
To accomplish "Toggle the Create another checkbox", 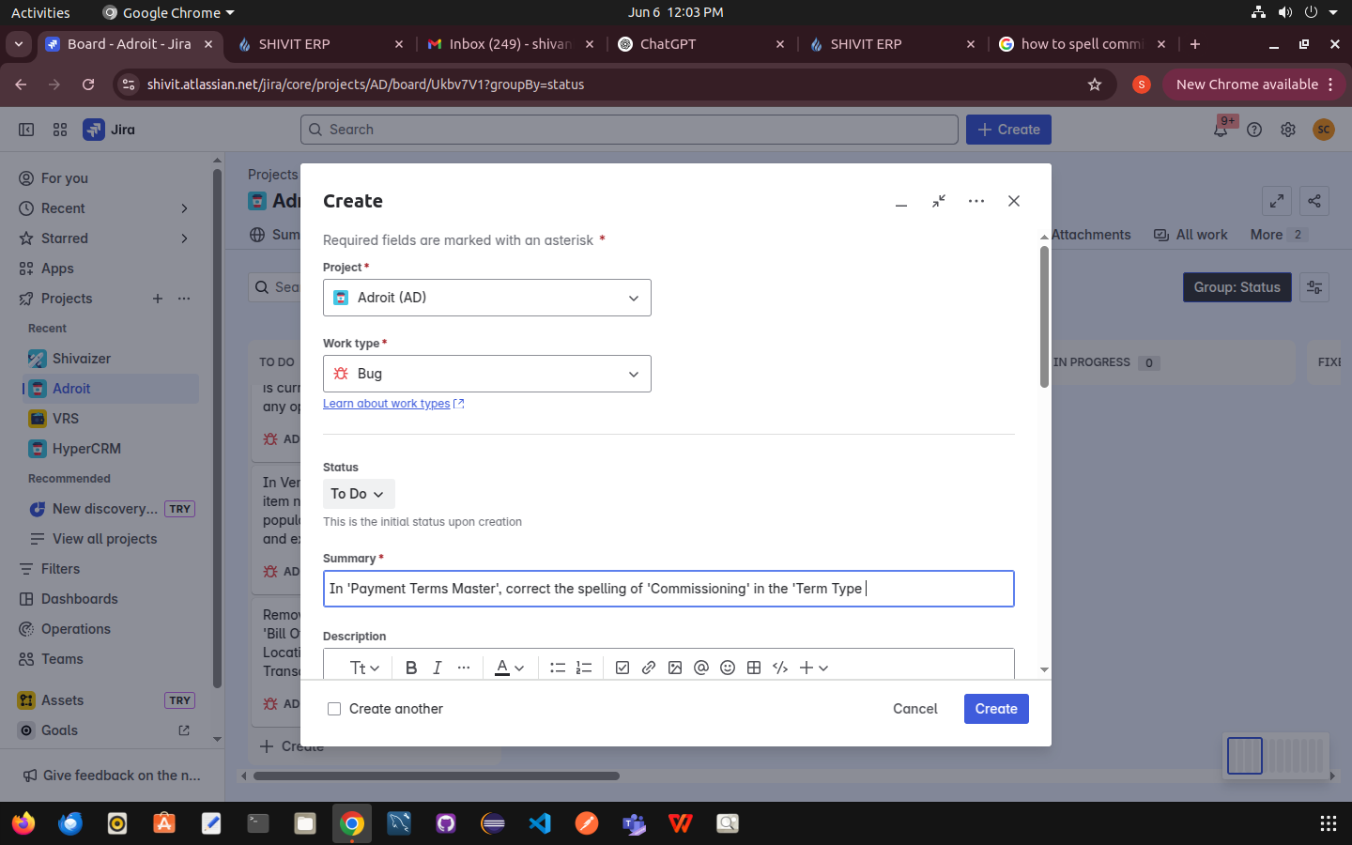I will tap(334, 709).
